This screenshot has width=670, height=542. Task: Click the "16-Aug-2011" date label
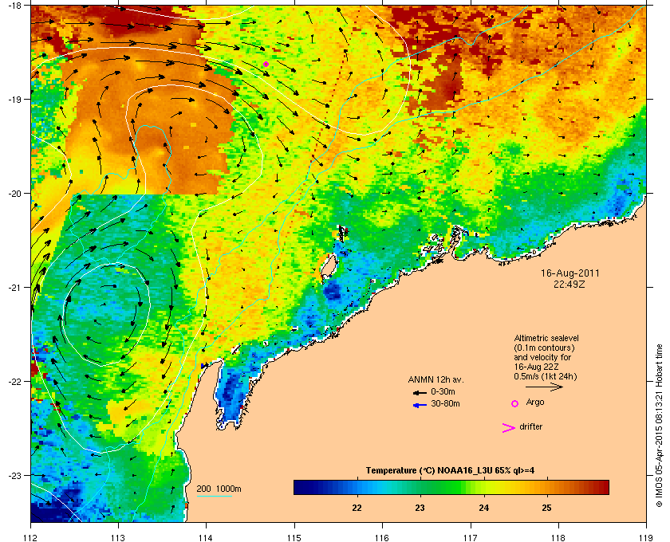click(x=569, y=273)
